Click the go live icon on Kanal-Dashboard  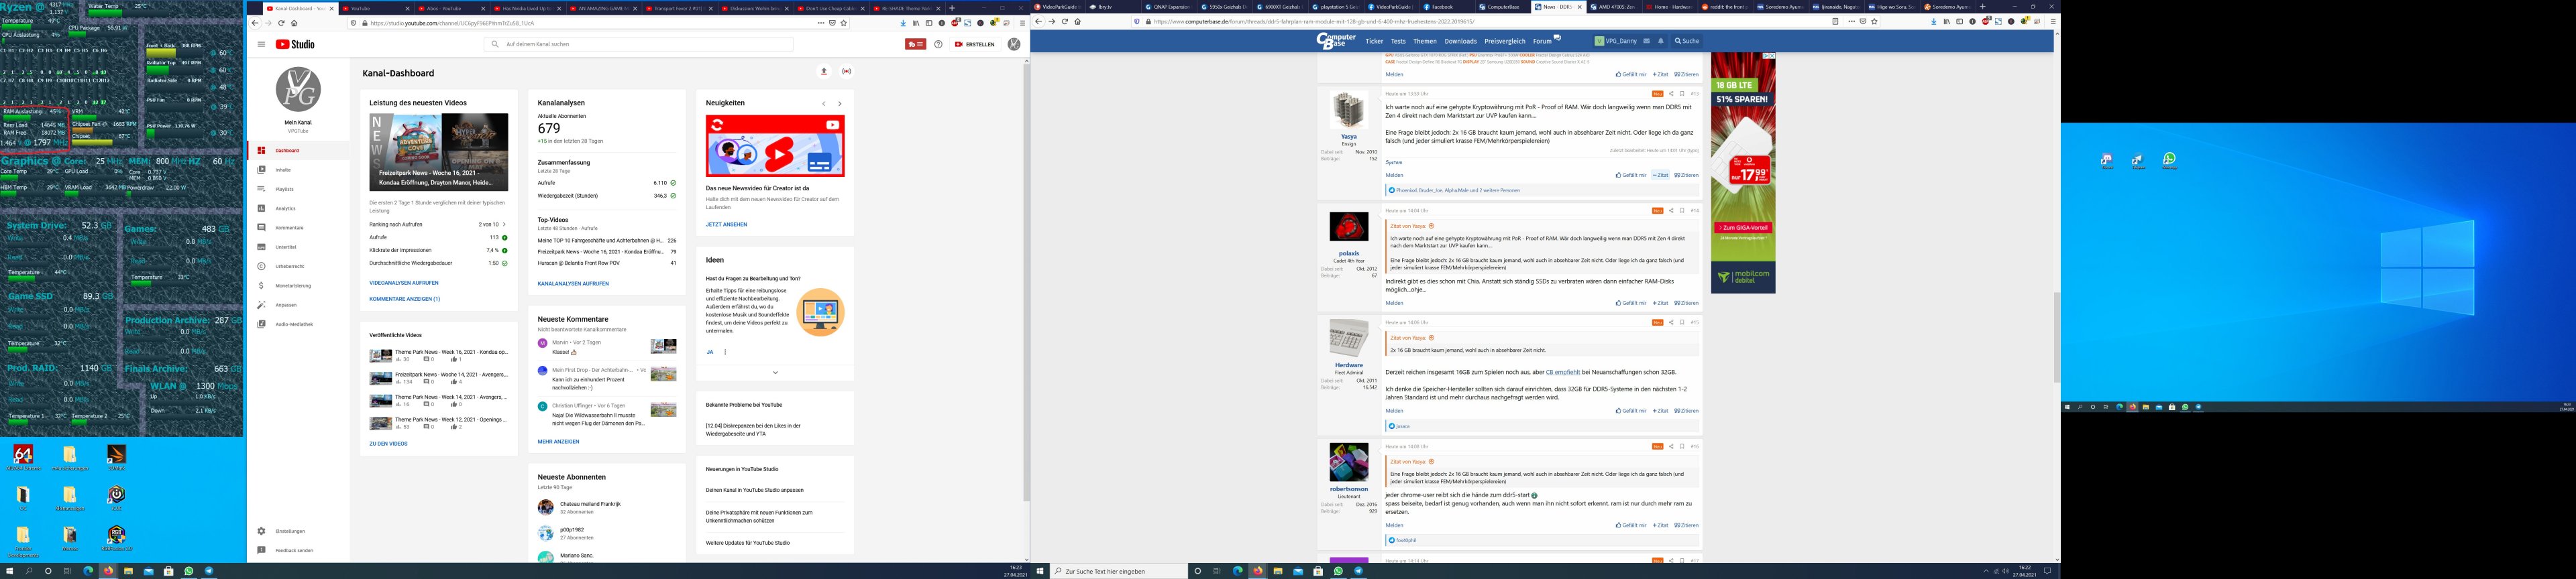(847, 72)
